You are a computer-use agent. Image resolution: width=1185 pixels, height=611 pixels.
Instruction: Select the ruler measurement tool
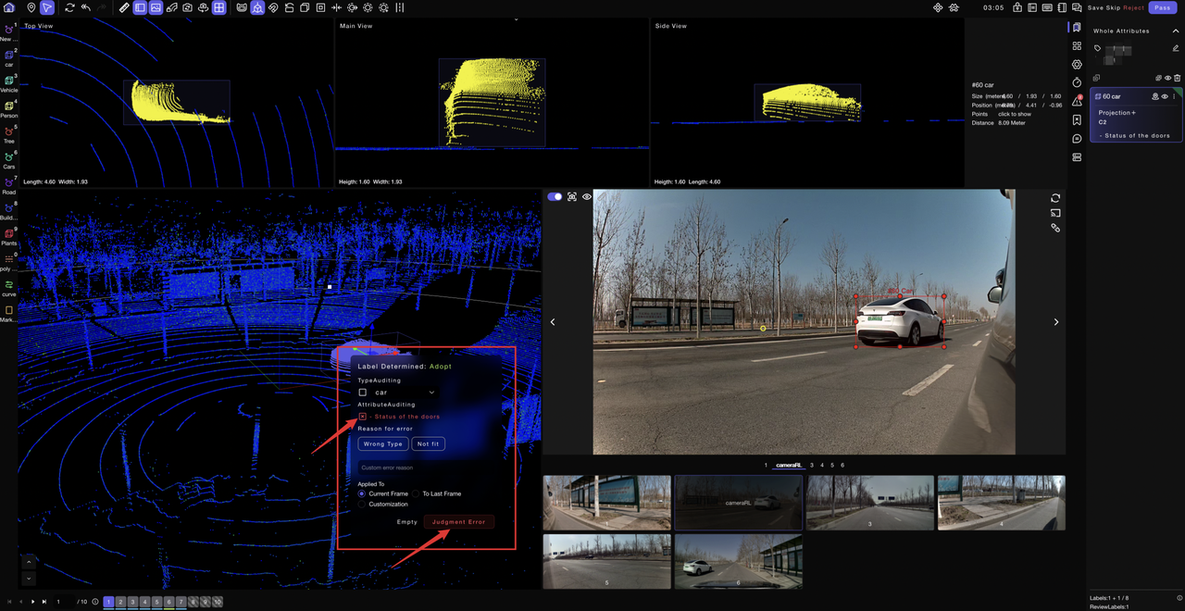124,7
